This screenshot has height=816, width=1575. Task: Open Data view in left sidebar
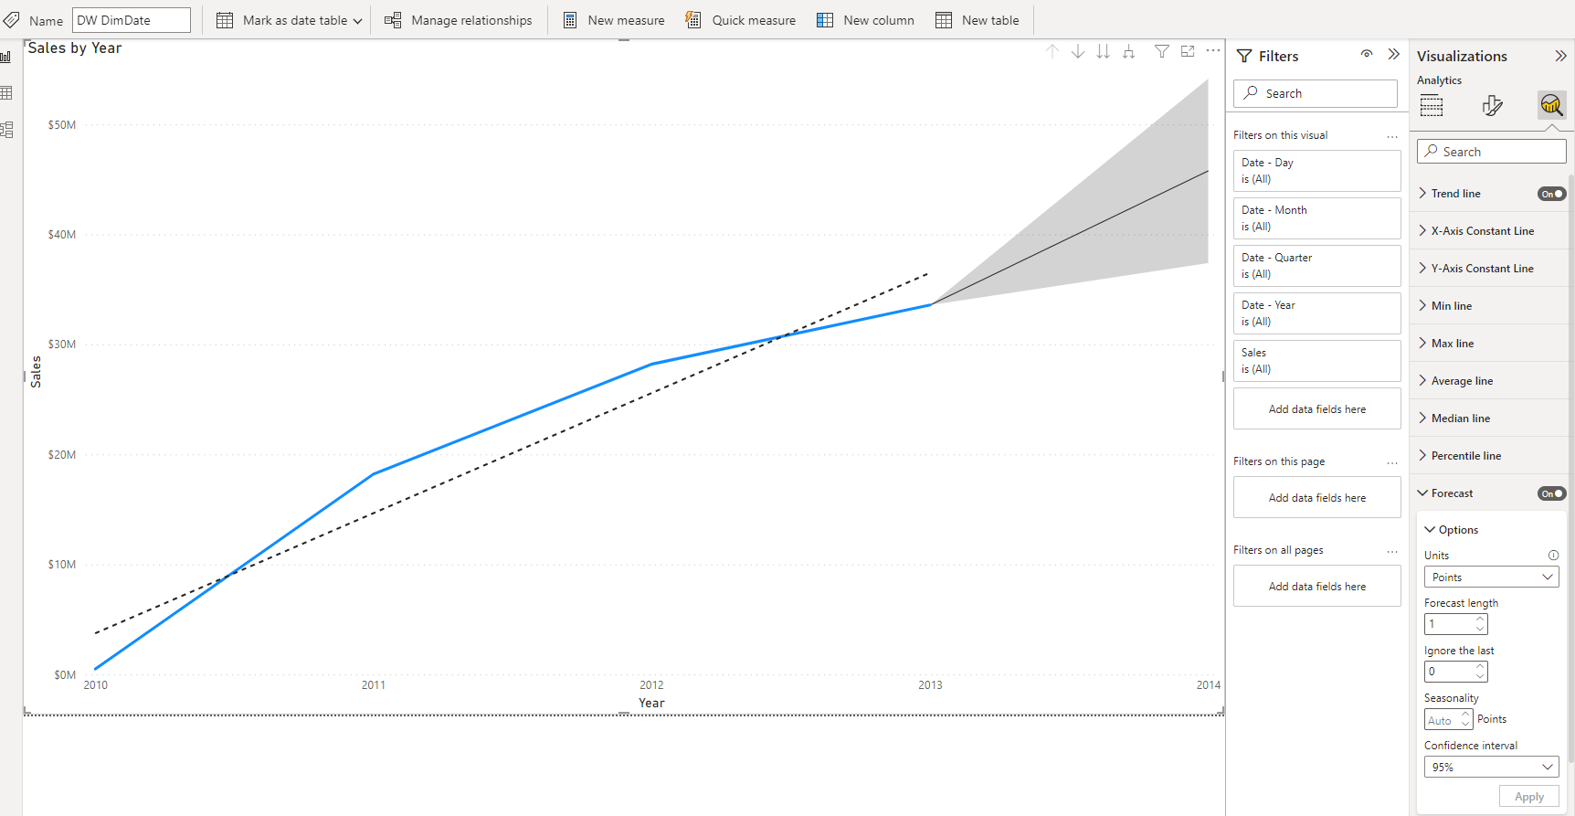click(x=6, y=93)
